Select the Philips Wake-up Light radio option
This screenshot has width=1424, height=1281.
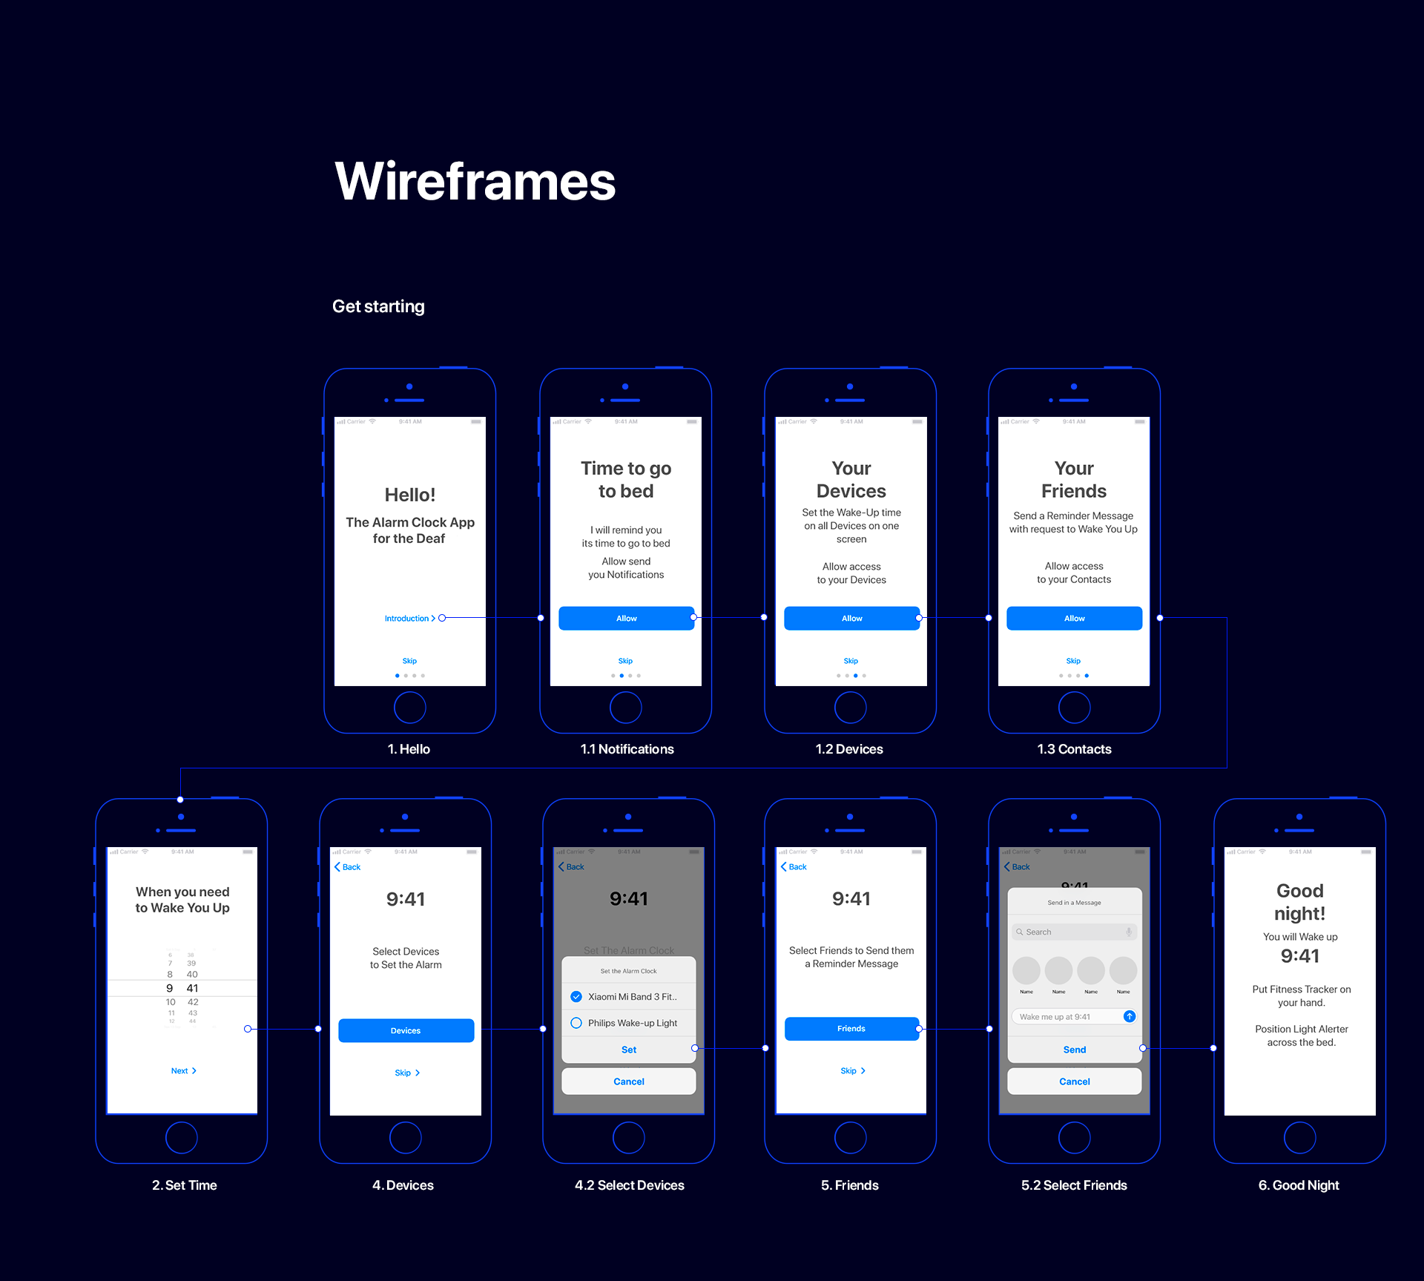click(576, 1023)
